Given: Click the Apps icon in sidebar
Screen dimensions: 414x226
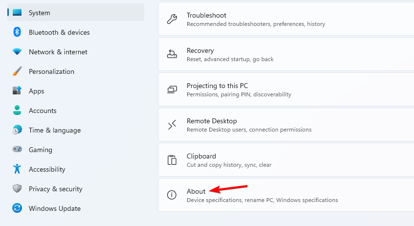Looking at the screenshot, I should 17,90.
